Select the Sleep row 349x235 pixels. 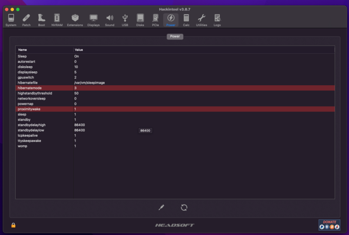(175, 56)
